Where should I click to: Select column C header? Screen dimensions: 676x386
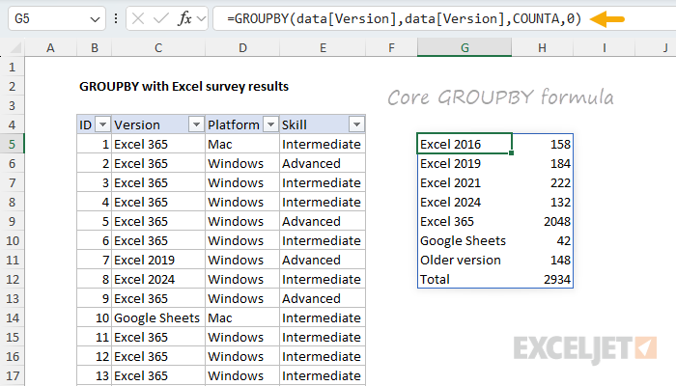[158, 48]
